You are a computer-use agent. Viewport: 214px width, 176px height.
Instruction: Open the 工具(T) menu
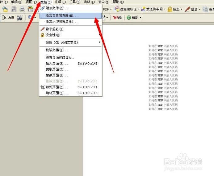pos(75,2)
